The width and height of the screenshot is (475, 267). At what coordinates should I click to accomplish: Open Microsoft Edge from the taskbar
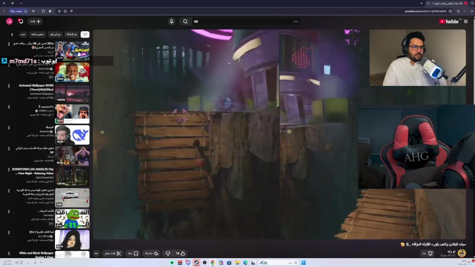click(x=245, y=263)
